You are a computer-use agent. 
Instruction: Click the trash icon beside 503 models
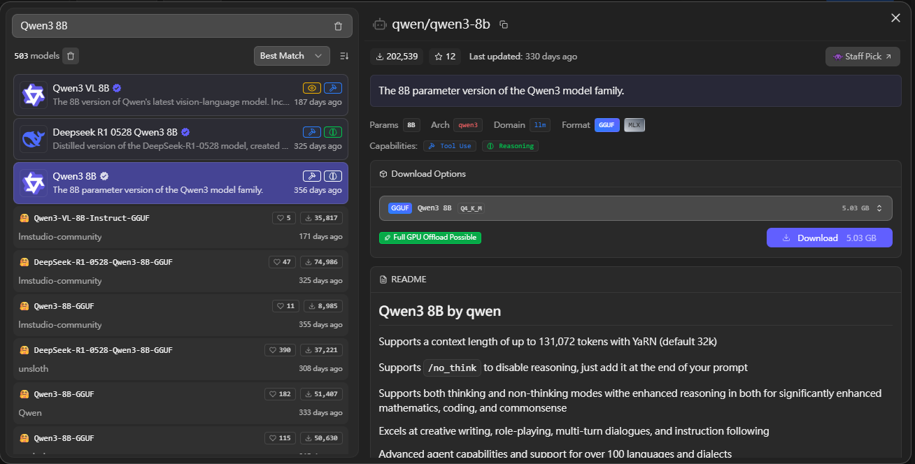(71, 56)
